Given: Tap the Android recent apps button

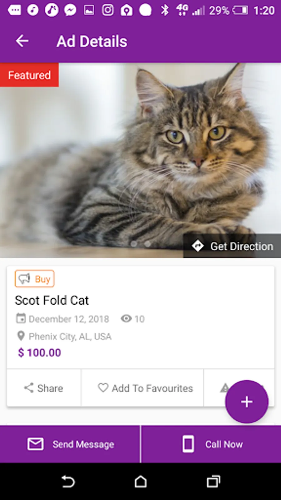Looking at the screenshot, I should [x=214, y=482].
